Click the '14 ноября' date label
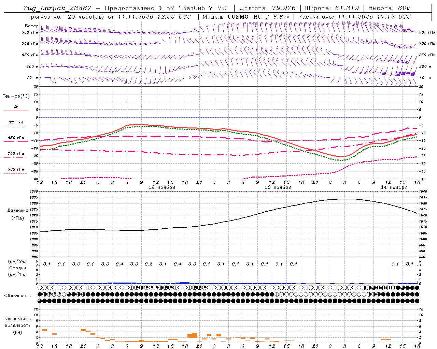Screen dimensions: 437x349 394,187
